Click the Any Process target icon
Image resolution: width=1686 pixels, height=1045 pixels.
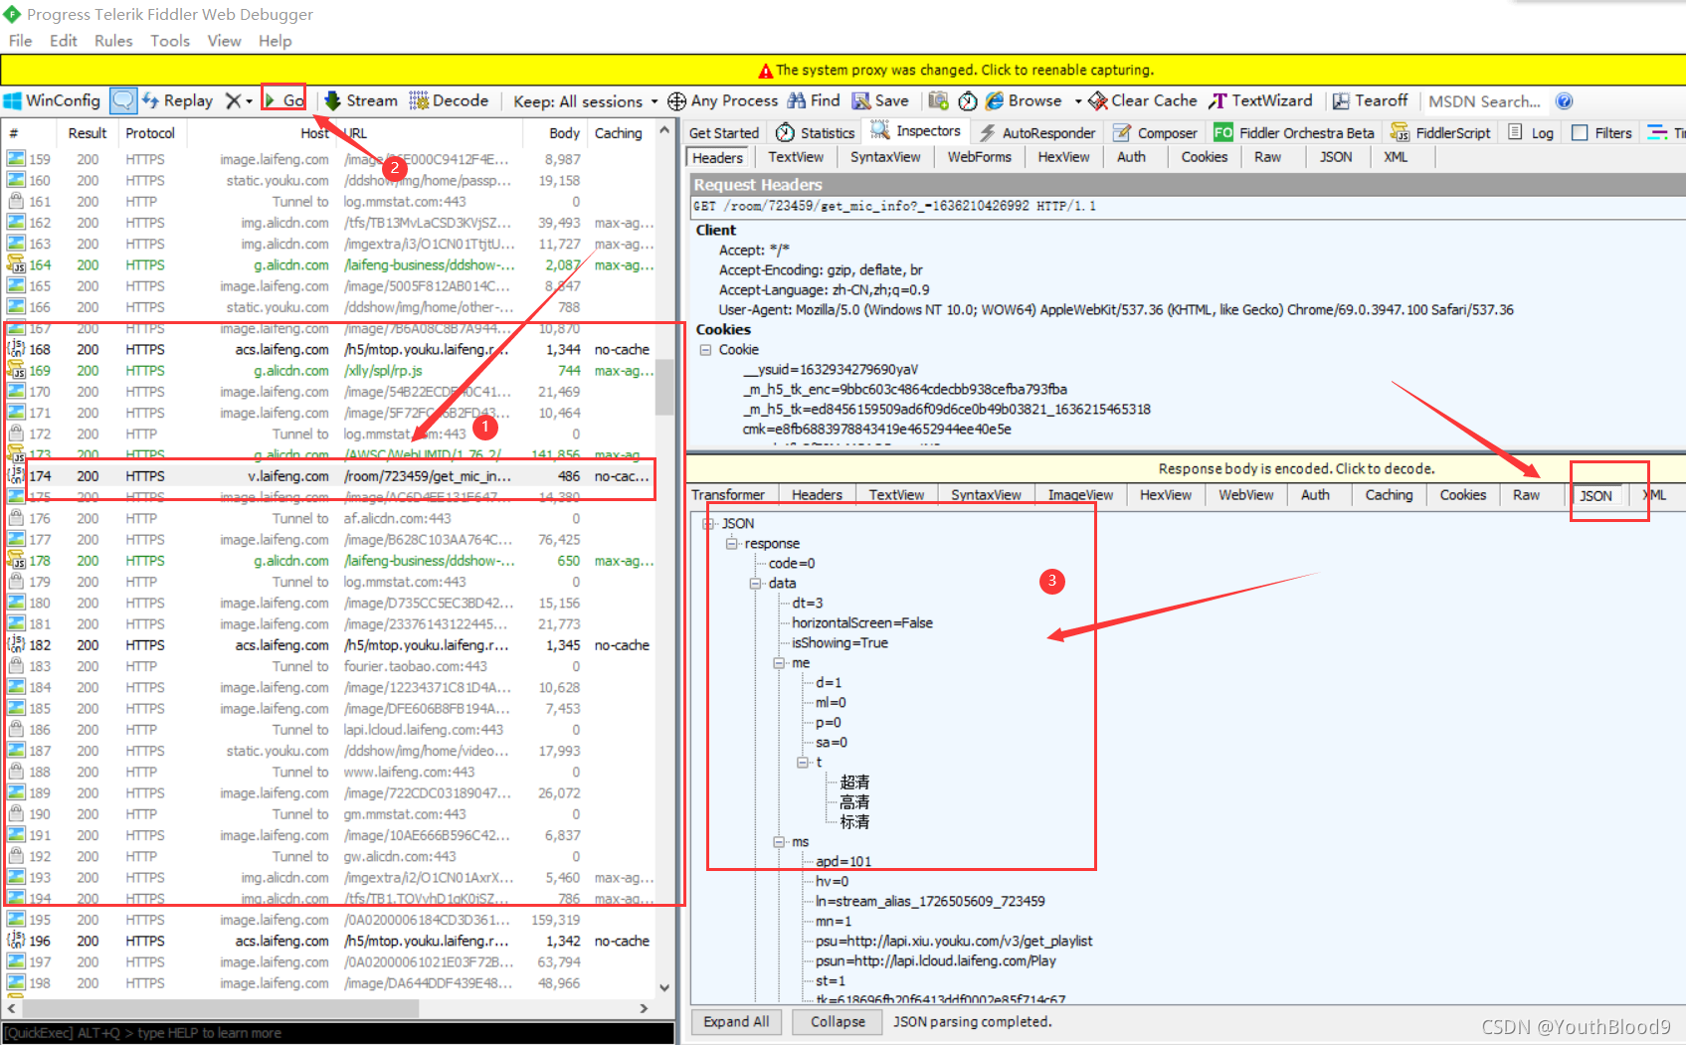676,101
